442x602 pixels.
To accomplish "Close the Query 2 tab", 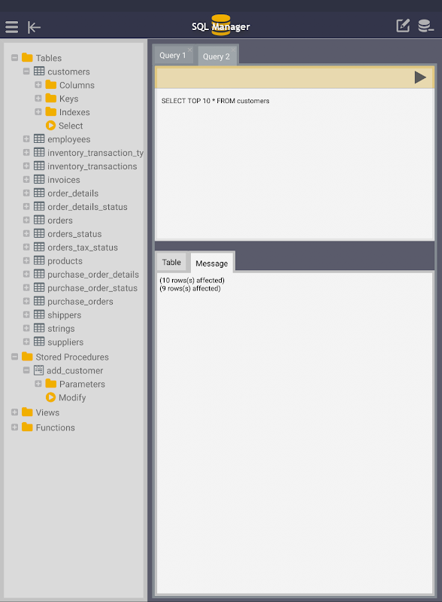I will click(x=233, y=50).
